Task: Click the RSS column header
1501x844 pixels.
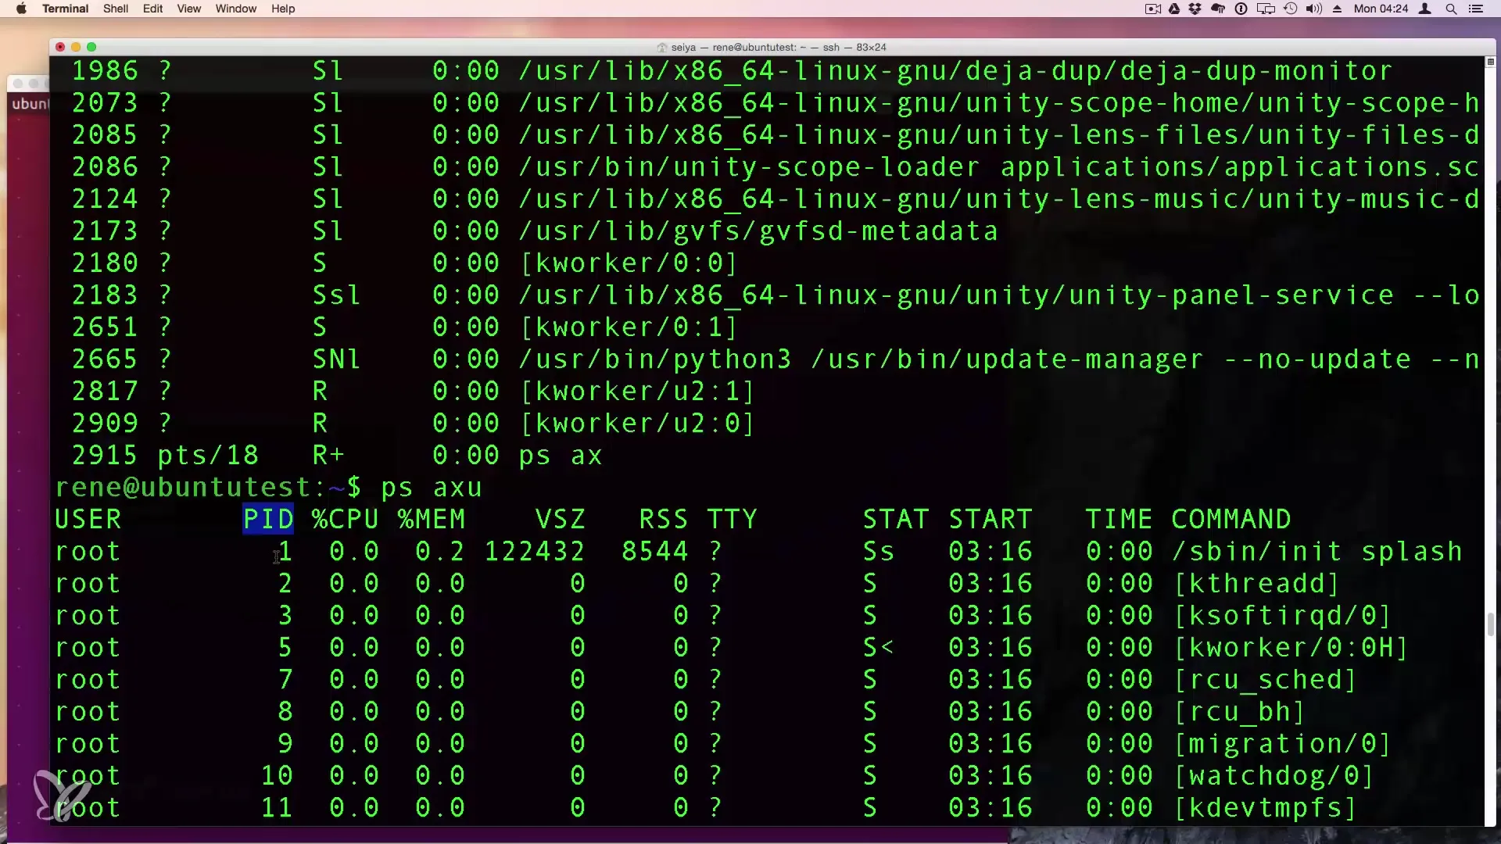Action: [663, 519]
